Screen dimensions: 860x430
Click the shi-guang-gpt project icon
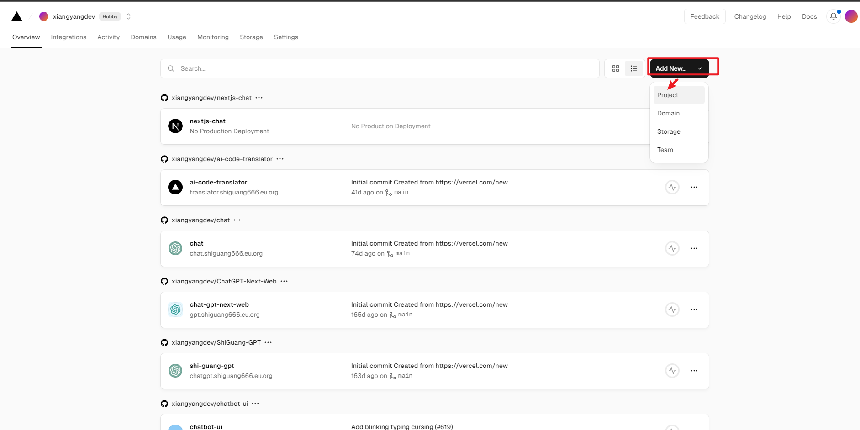[x=175, y=371]
